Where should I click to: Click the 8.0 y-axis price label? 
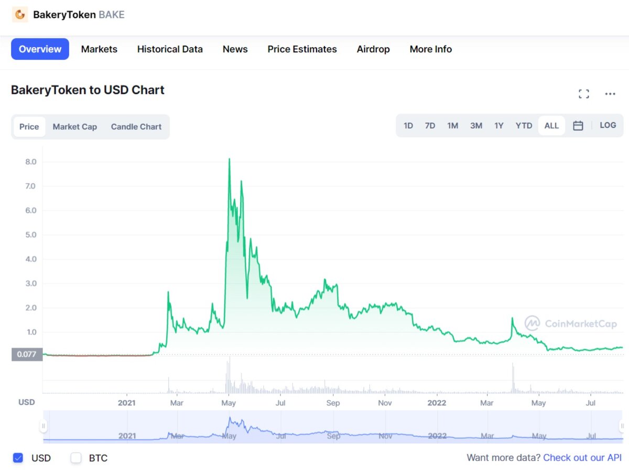pyautogui.click(x=30, y=162)
